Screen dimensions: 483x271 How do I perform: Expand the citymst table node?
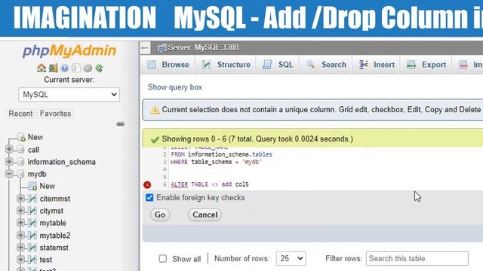[x=20, y=211]
